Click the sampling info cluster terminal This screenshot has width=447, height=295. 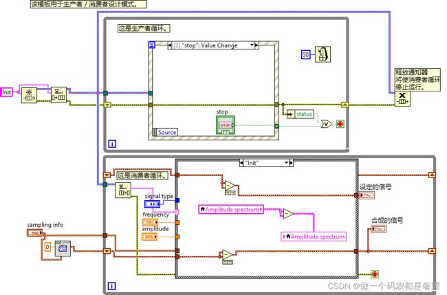tap(34, 233)
